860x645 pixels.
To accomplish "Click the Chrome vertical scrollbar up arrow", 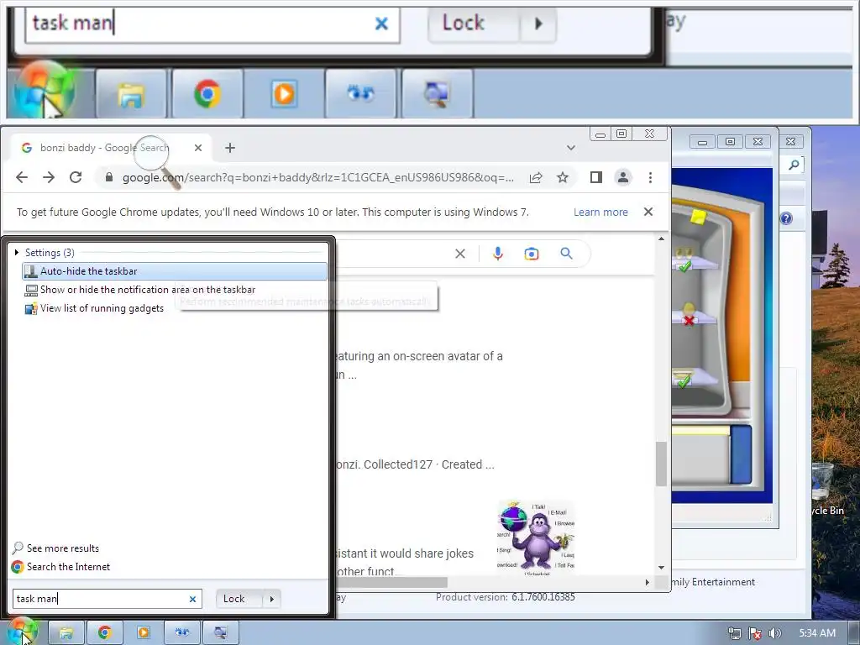I will [x=661, y=239].
